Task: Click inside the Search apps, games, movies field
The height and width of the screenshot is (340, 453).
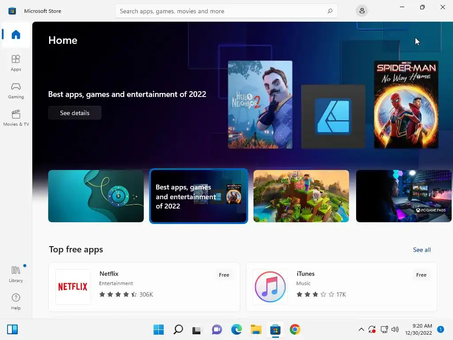Action: [226, 11]
